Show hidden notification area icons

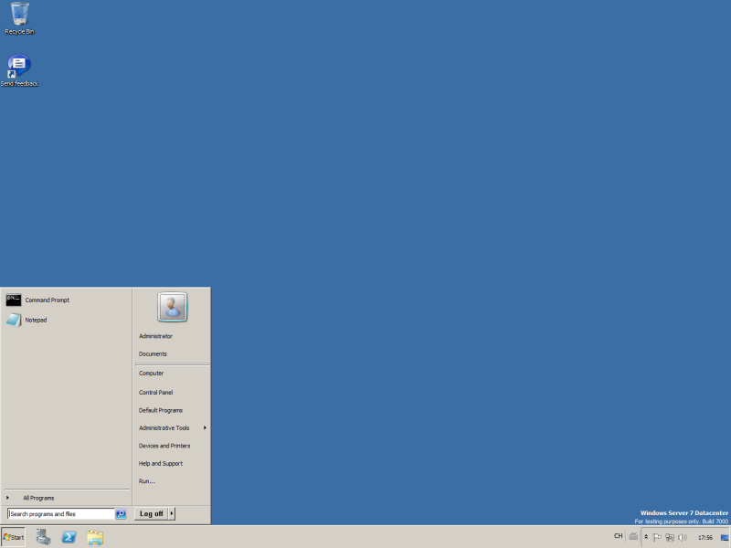coord(646,537)
